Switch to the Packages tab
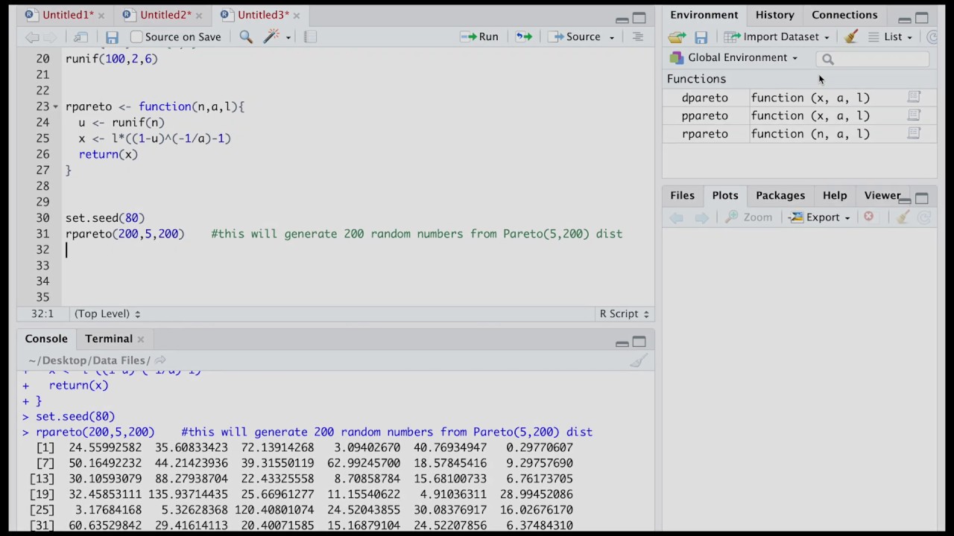954x536 pixels. click(780, 196)
